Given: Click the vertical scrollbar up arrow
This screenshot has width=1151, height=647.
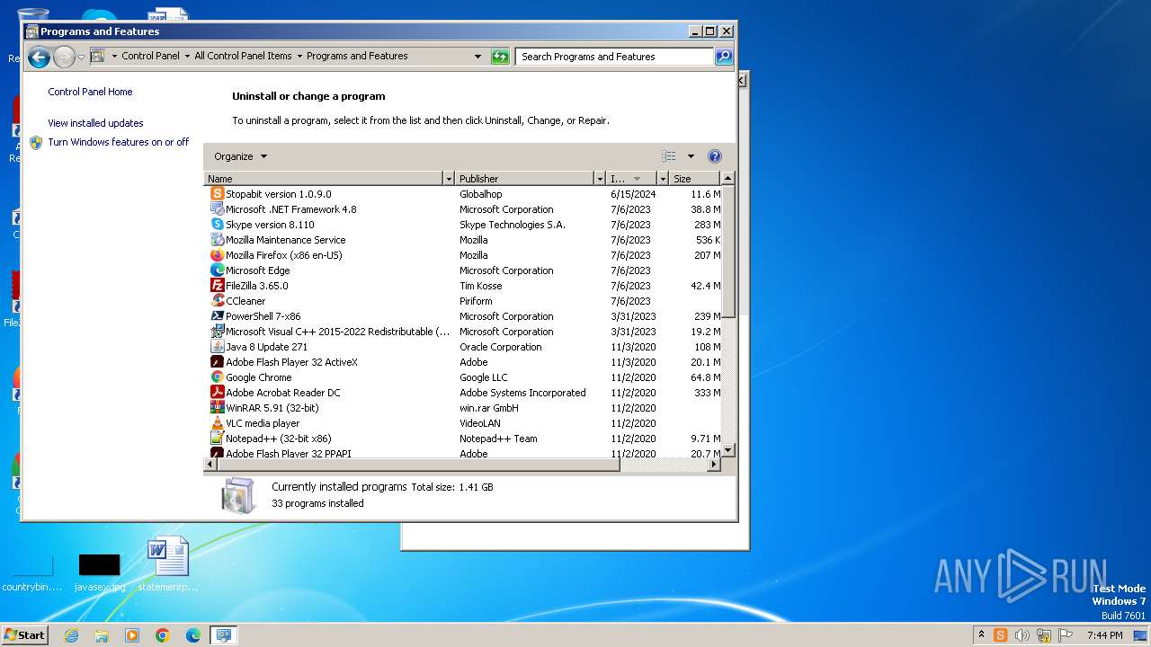Looking at the screenshot, I should [x=728, y=179].
